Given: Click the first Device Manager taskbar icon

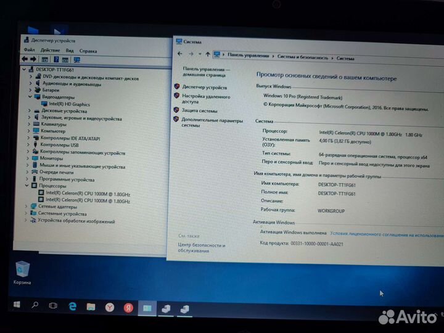Looking at the screenshot, I should 166,309.
